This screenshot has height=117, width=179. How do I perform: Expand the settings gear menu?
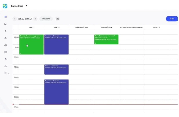[x=6, y=73]
